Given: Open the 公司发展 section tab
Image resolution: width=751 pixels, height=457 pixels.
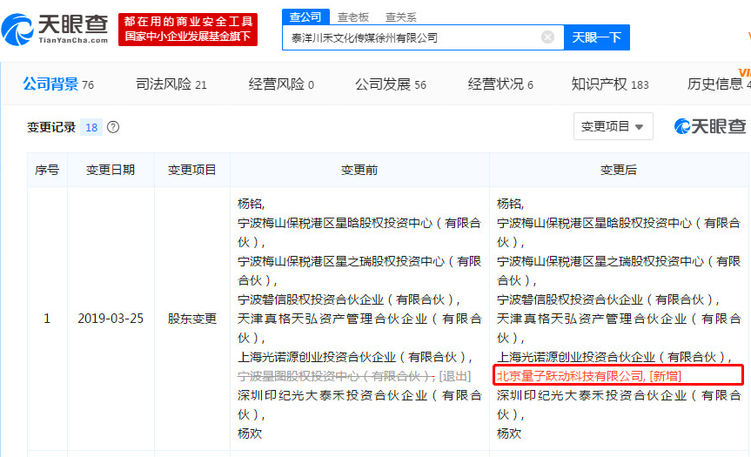Looking at the screenshot, I should point(391,84).
